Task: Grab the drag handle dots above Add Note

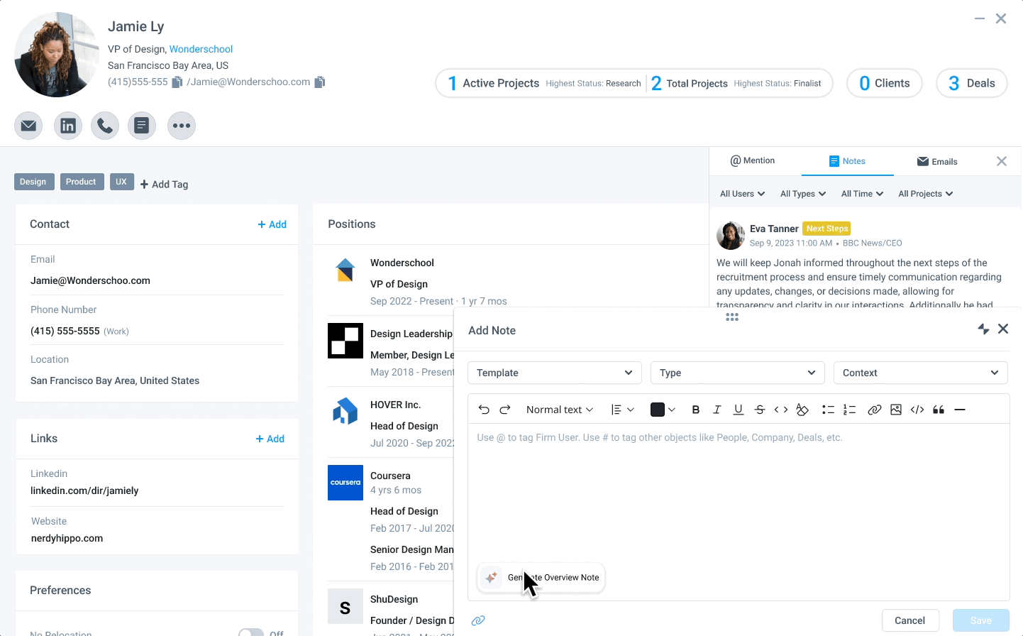Action: click(x=732, y=317)
